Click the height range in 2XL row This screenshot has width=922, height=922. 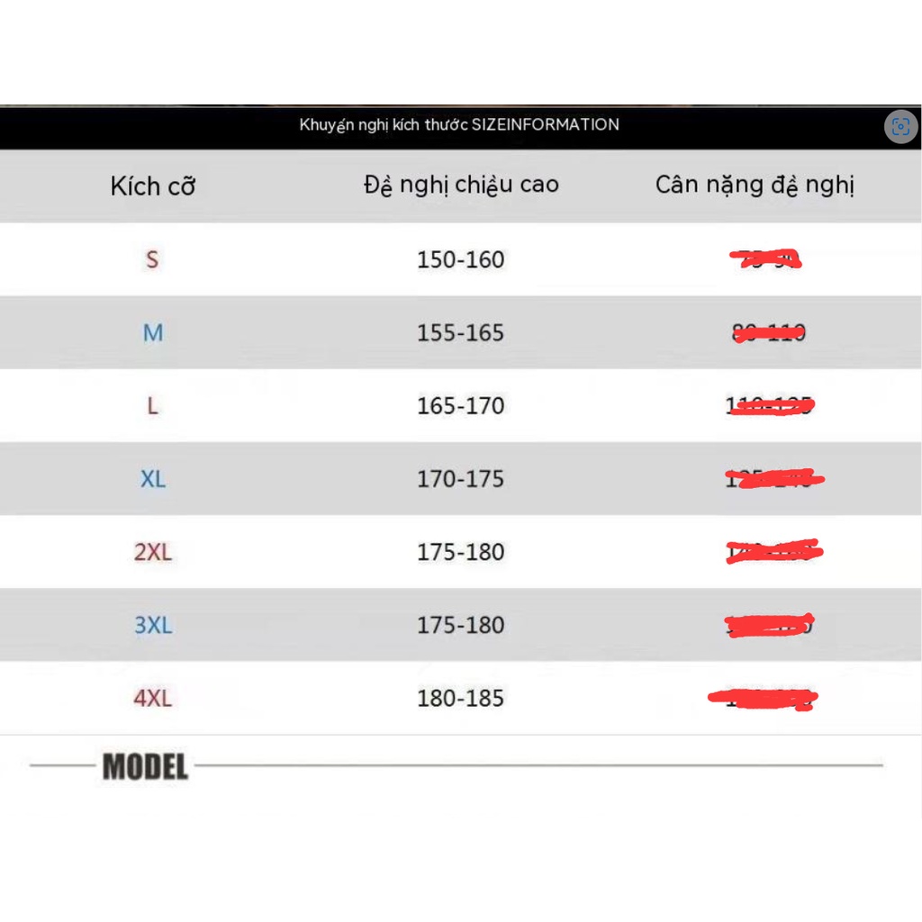click(461, 552)
